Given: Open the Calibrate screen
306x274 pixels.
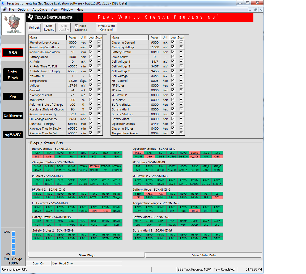Looking at the screenshot, I should coord(13,116).
